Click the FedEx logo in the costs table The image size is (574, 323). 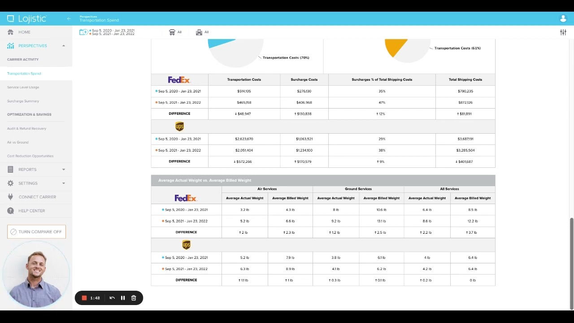pos(179,80)
